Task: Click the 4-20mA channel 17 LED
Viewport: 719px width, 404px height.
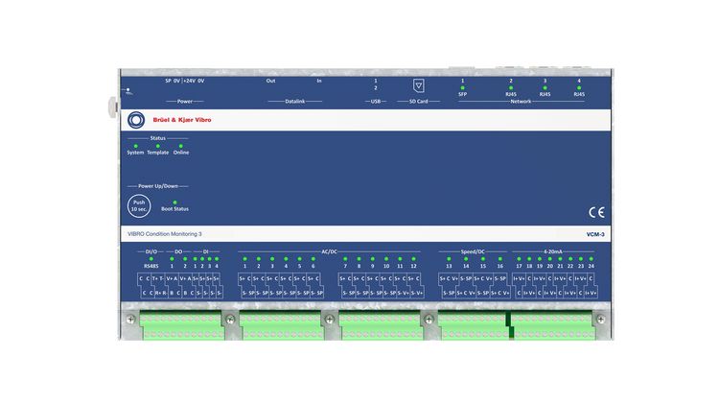Action: coord(519,259)
